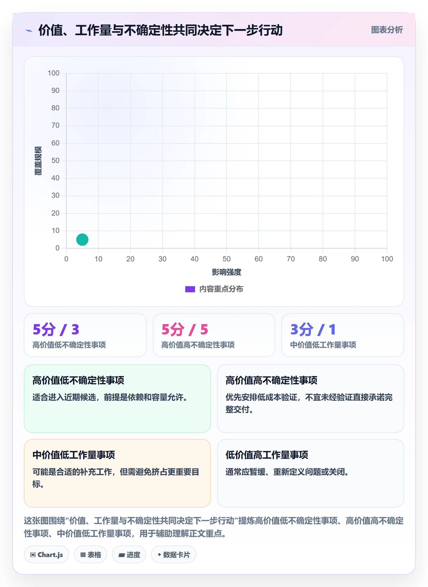
Task: Select the orange 中价值低工作量事项 card
Action: 117,473
